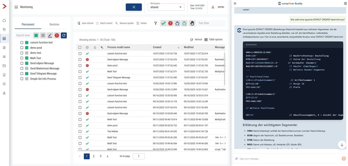Viewport: 348px width, 166px height.
Task: Click the Delete button
Action: tap(141, 23)
